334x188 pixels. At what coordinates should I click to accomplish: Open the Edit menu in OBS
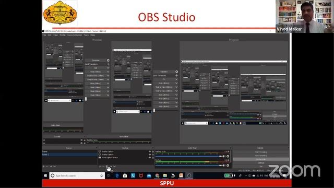[x=50, y=35]
